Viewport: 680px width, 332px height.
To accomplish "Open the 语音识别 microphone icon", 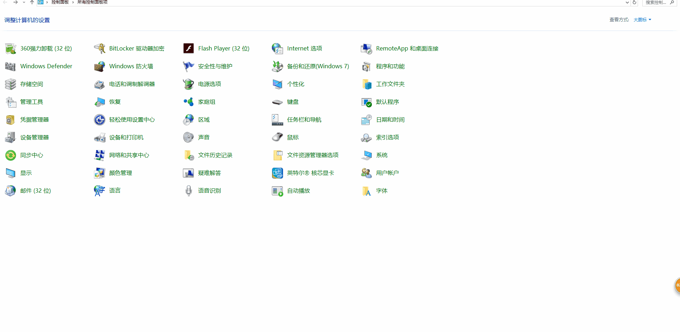I will pyautogui.click(x=189, y=191).
